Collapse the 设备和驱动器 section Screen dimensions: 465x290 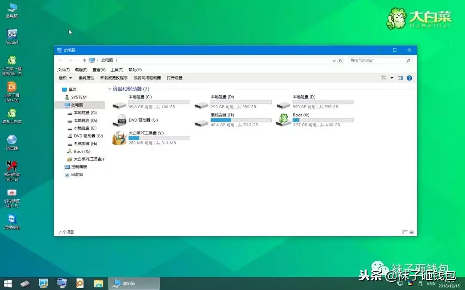tap(110, 89)
